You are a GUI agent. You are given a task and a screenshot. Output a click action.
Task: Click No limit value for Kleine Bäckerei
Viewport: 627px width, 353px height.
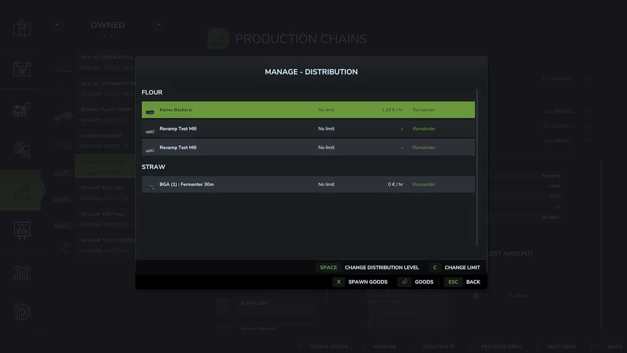tap(326, 110)
